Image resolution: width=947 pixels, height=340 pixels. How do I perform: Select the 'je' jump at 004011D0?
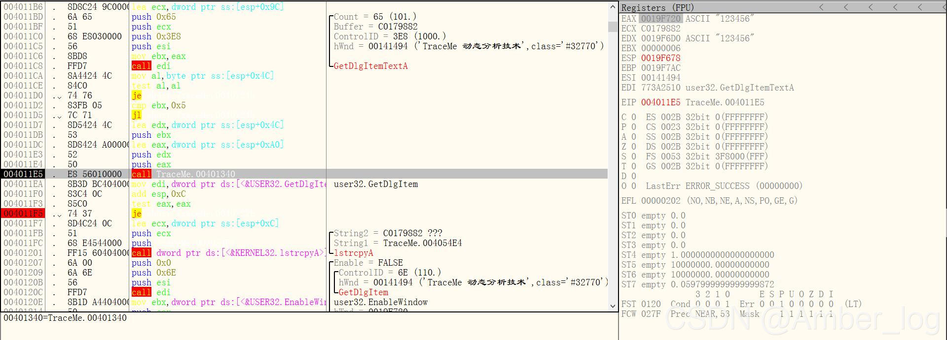click(137, 95)
